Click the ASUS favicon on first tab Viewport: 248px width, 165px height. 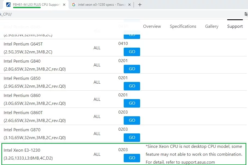[x=8, y=5]
